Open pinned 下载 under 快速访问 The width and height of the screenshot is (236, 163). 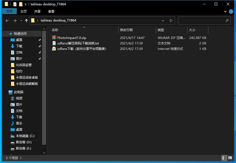coord(19,46)
